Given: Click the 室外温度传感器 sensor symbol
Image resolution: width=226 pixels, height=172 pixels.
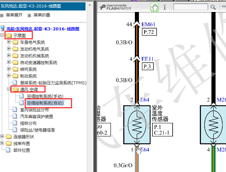Looking at the screenshot, I should pos(137,125).
